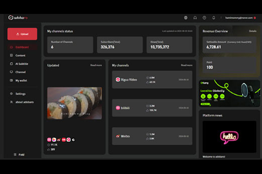Screen dimensions: 262x174
Task: Open Details in Revenue Overview
Action: pos(252,31)
